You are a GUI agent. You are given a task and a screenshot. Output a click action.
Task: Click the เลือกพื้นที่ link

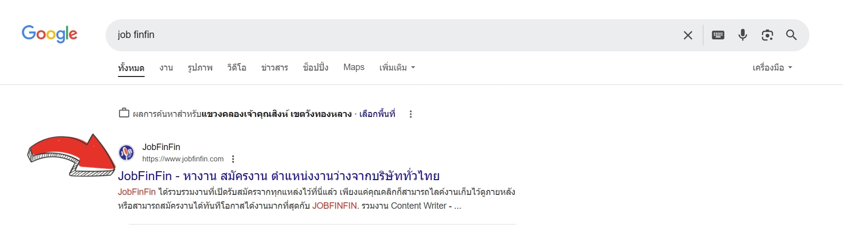[x=377, y=114]
